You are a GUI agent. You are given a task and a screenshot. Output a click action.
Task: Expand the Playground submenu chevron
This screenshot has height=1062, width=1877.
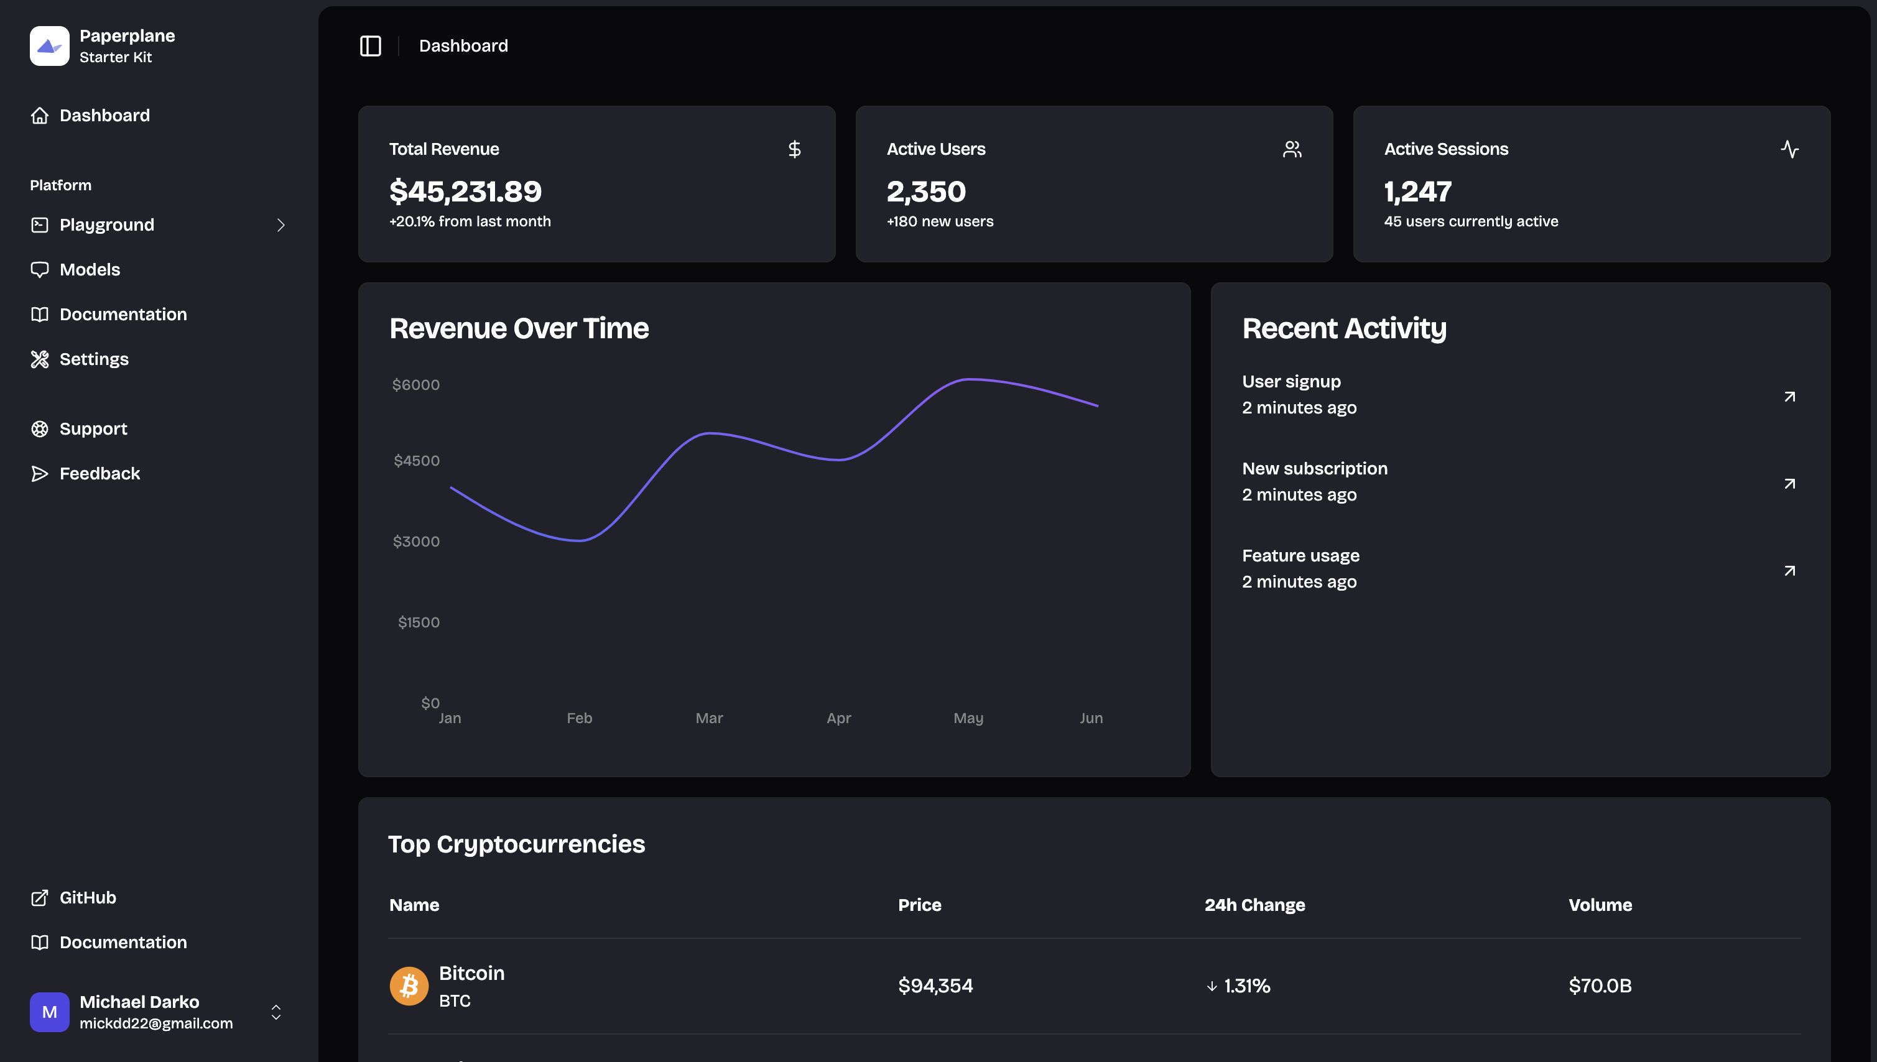(281, 224)
